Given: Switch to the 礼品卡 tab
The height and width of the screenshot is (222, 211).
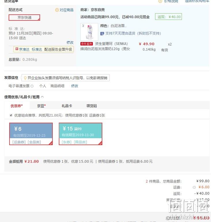Looking at the screenshot, I should click(67, 106).
